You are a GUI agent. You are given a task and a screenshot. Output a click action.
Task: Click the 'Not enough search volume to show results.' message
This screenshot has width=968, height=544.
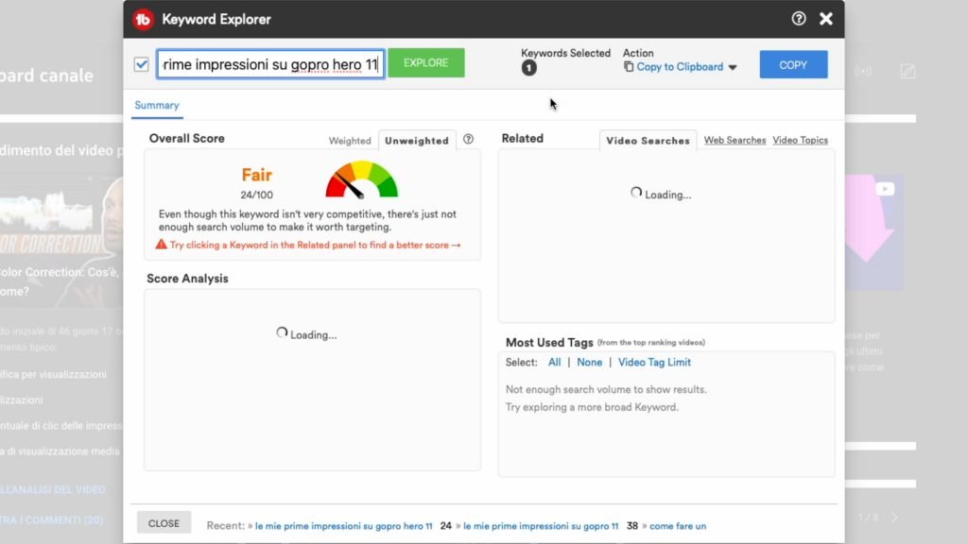[606, 389]
